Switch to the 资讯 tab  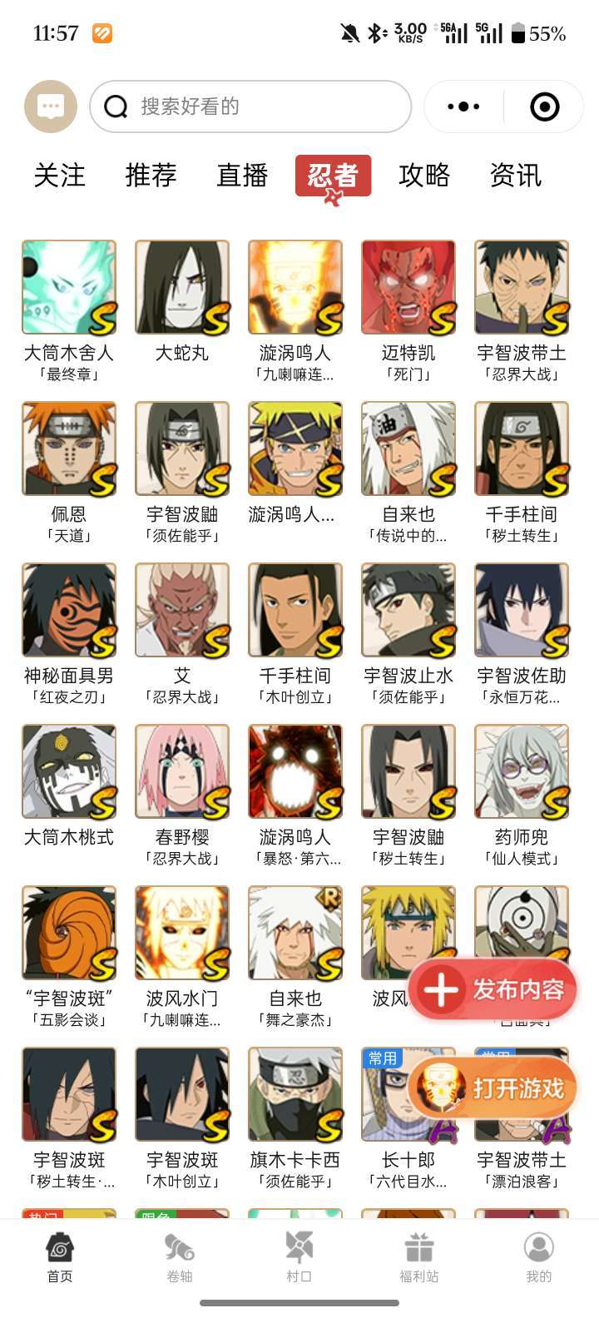[516, 176]
